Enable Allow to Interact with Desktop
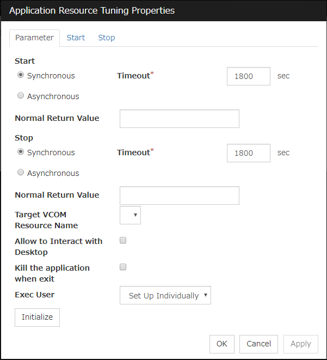The image size is (327, 360). [x=123, y=241]
